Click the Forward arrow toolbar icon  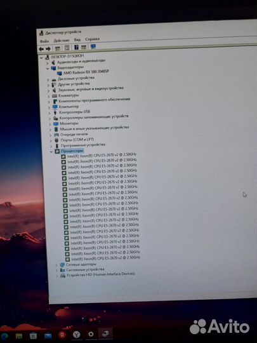[x=48, y=49]
